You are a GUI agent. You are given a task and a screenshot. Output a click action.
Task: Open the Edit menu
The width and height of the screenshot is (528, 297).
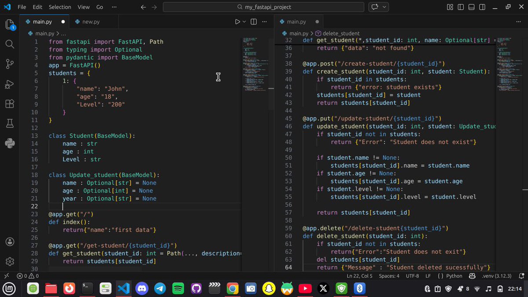pos(37,7)
